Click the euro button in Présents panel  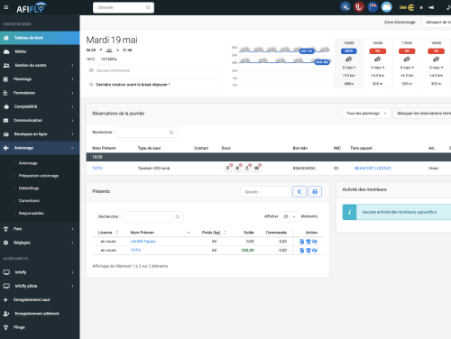coord(299,192)
